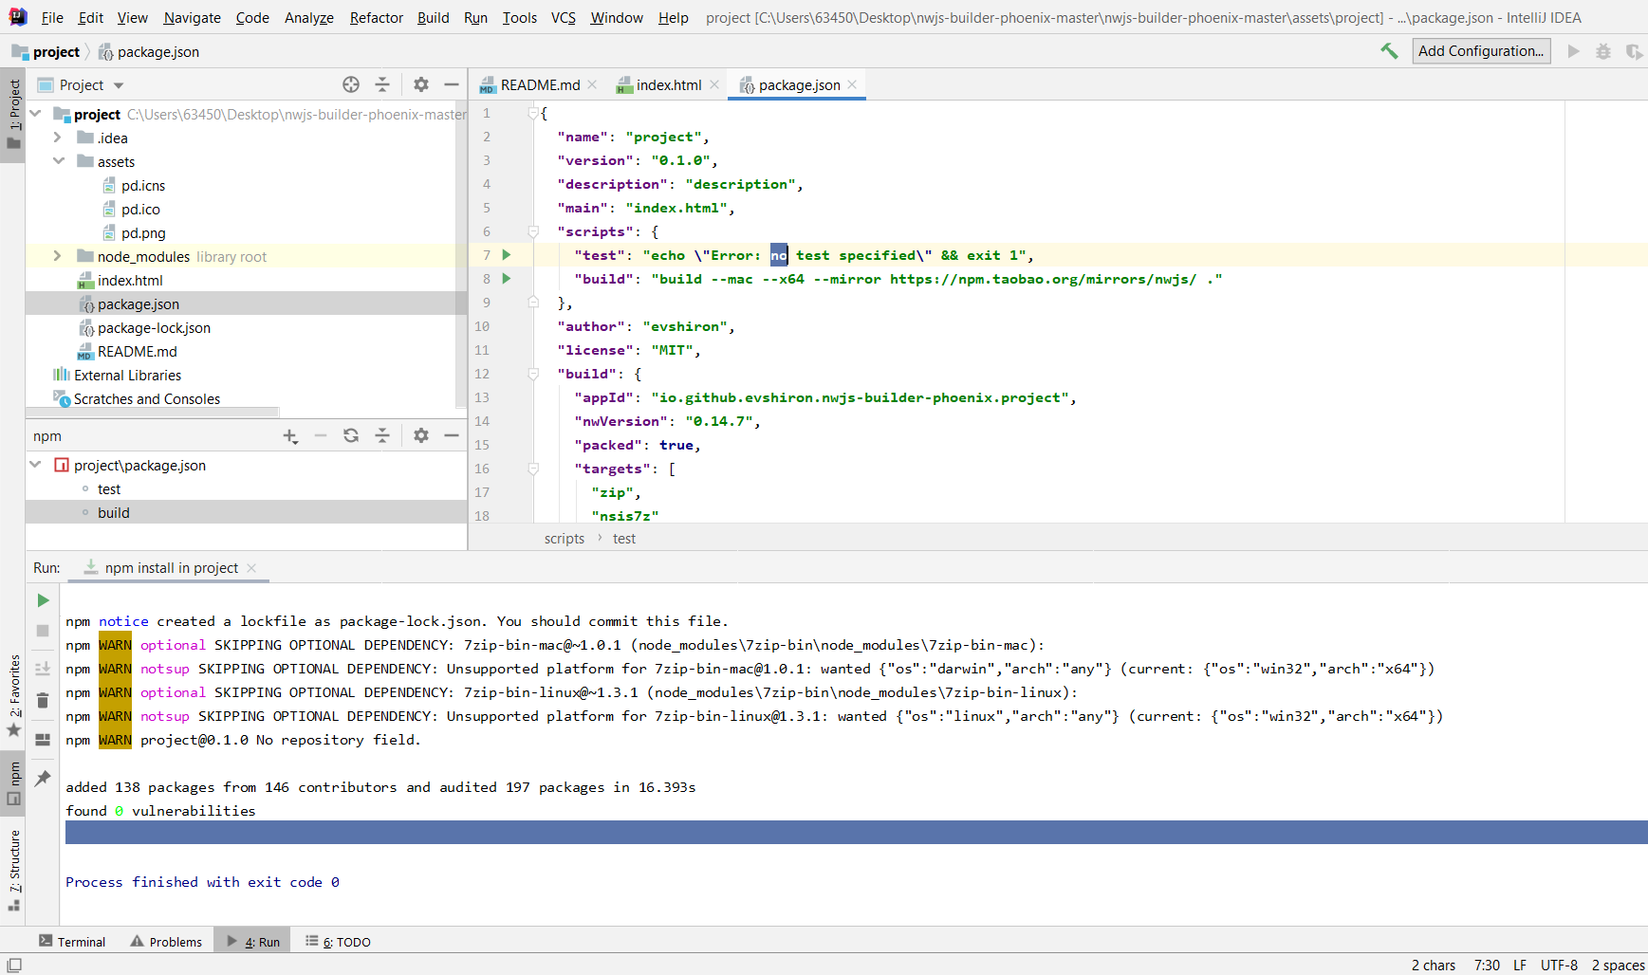Image resolution: width=1648 pixels, height=975 pixels.
Task: Click the Run play icon in top toolbar
Action: (x=1574, y=51)
